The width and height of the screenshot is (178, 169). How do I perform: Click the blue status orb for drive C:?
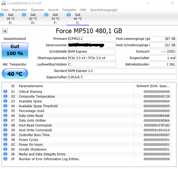tap(69, 15)
